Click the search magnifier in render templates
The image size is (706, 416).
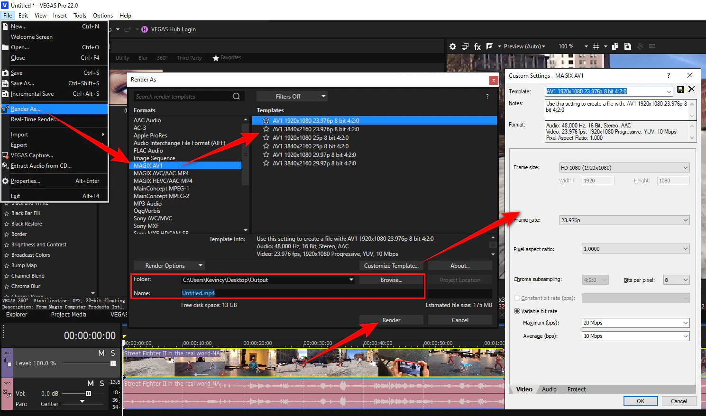pos(236,97)
